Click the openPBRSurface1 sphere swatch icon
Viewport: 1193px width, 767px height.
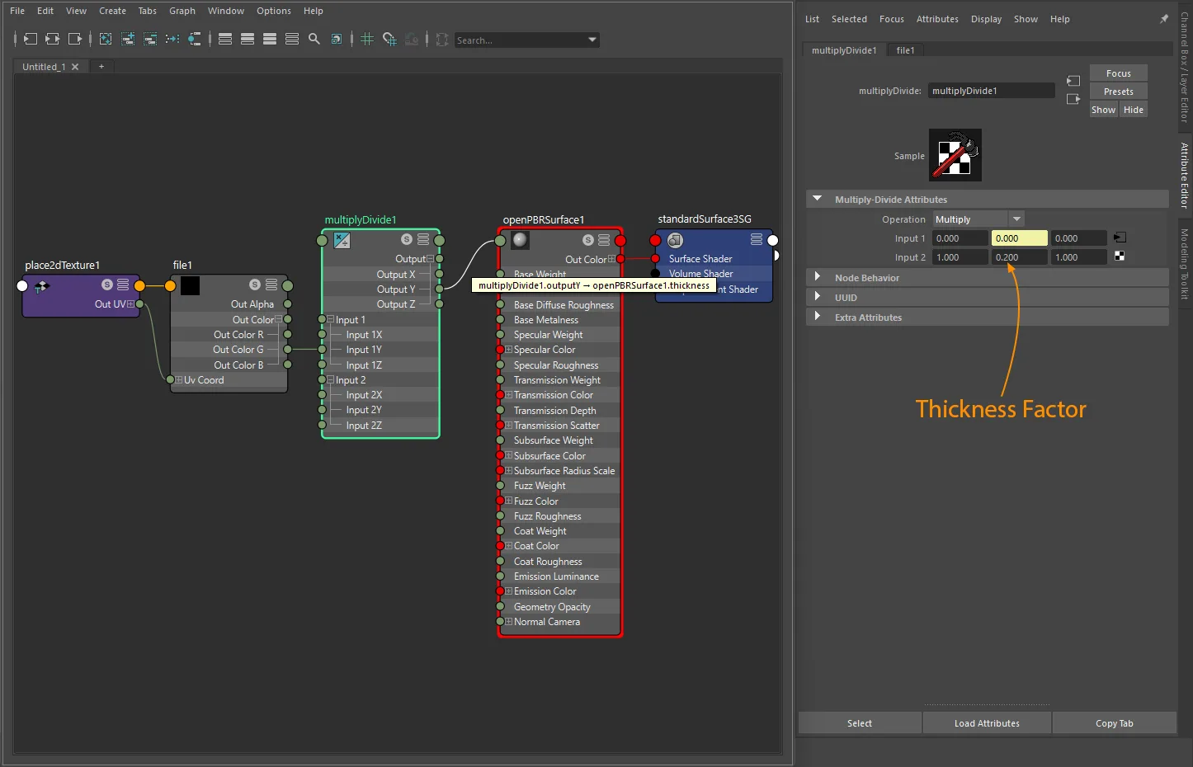pos(520,240)
